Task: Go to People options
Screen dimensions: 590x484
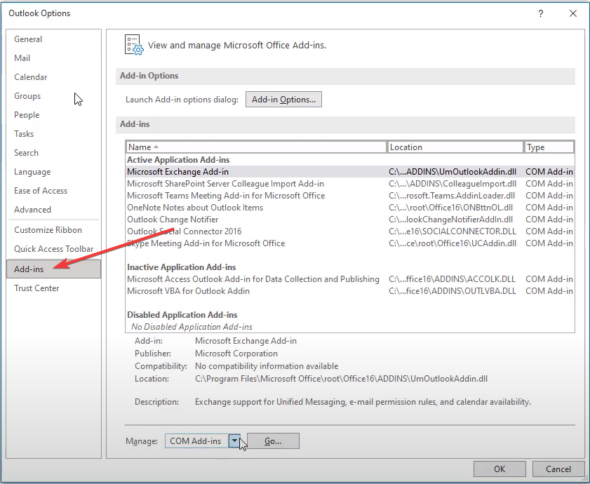Action: 53,115
